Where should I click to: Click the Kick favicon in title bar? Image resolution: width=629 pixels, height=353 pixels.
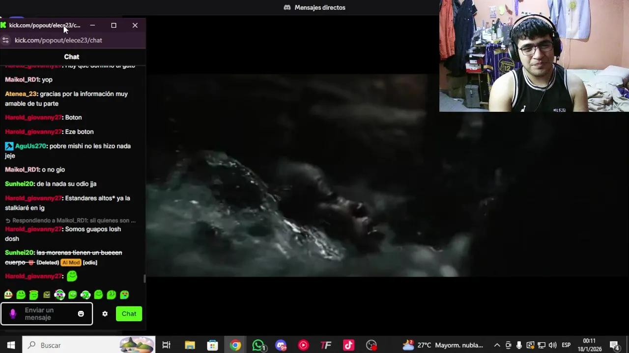point(3,25)
